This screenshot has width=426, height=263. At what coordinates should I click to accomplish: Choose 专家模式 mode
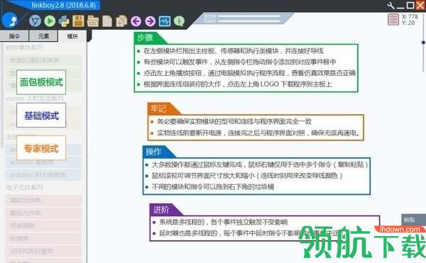pyautogui.click(x=41, y=148)
